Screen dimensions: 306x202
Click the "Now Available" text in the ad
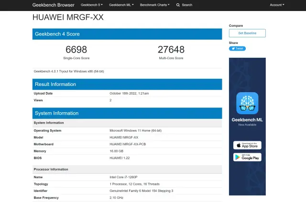(x=247, y=125)
